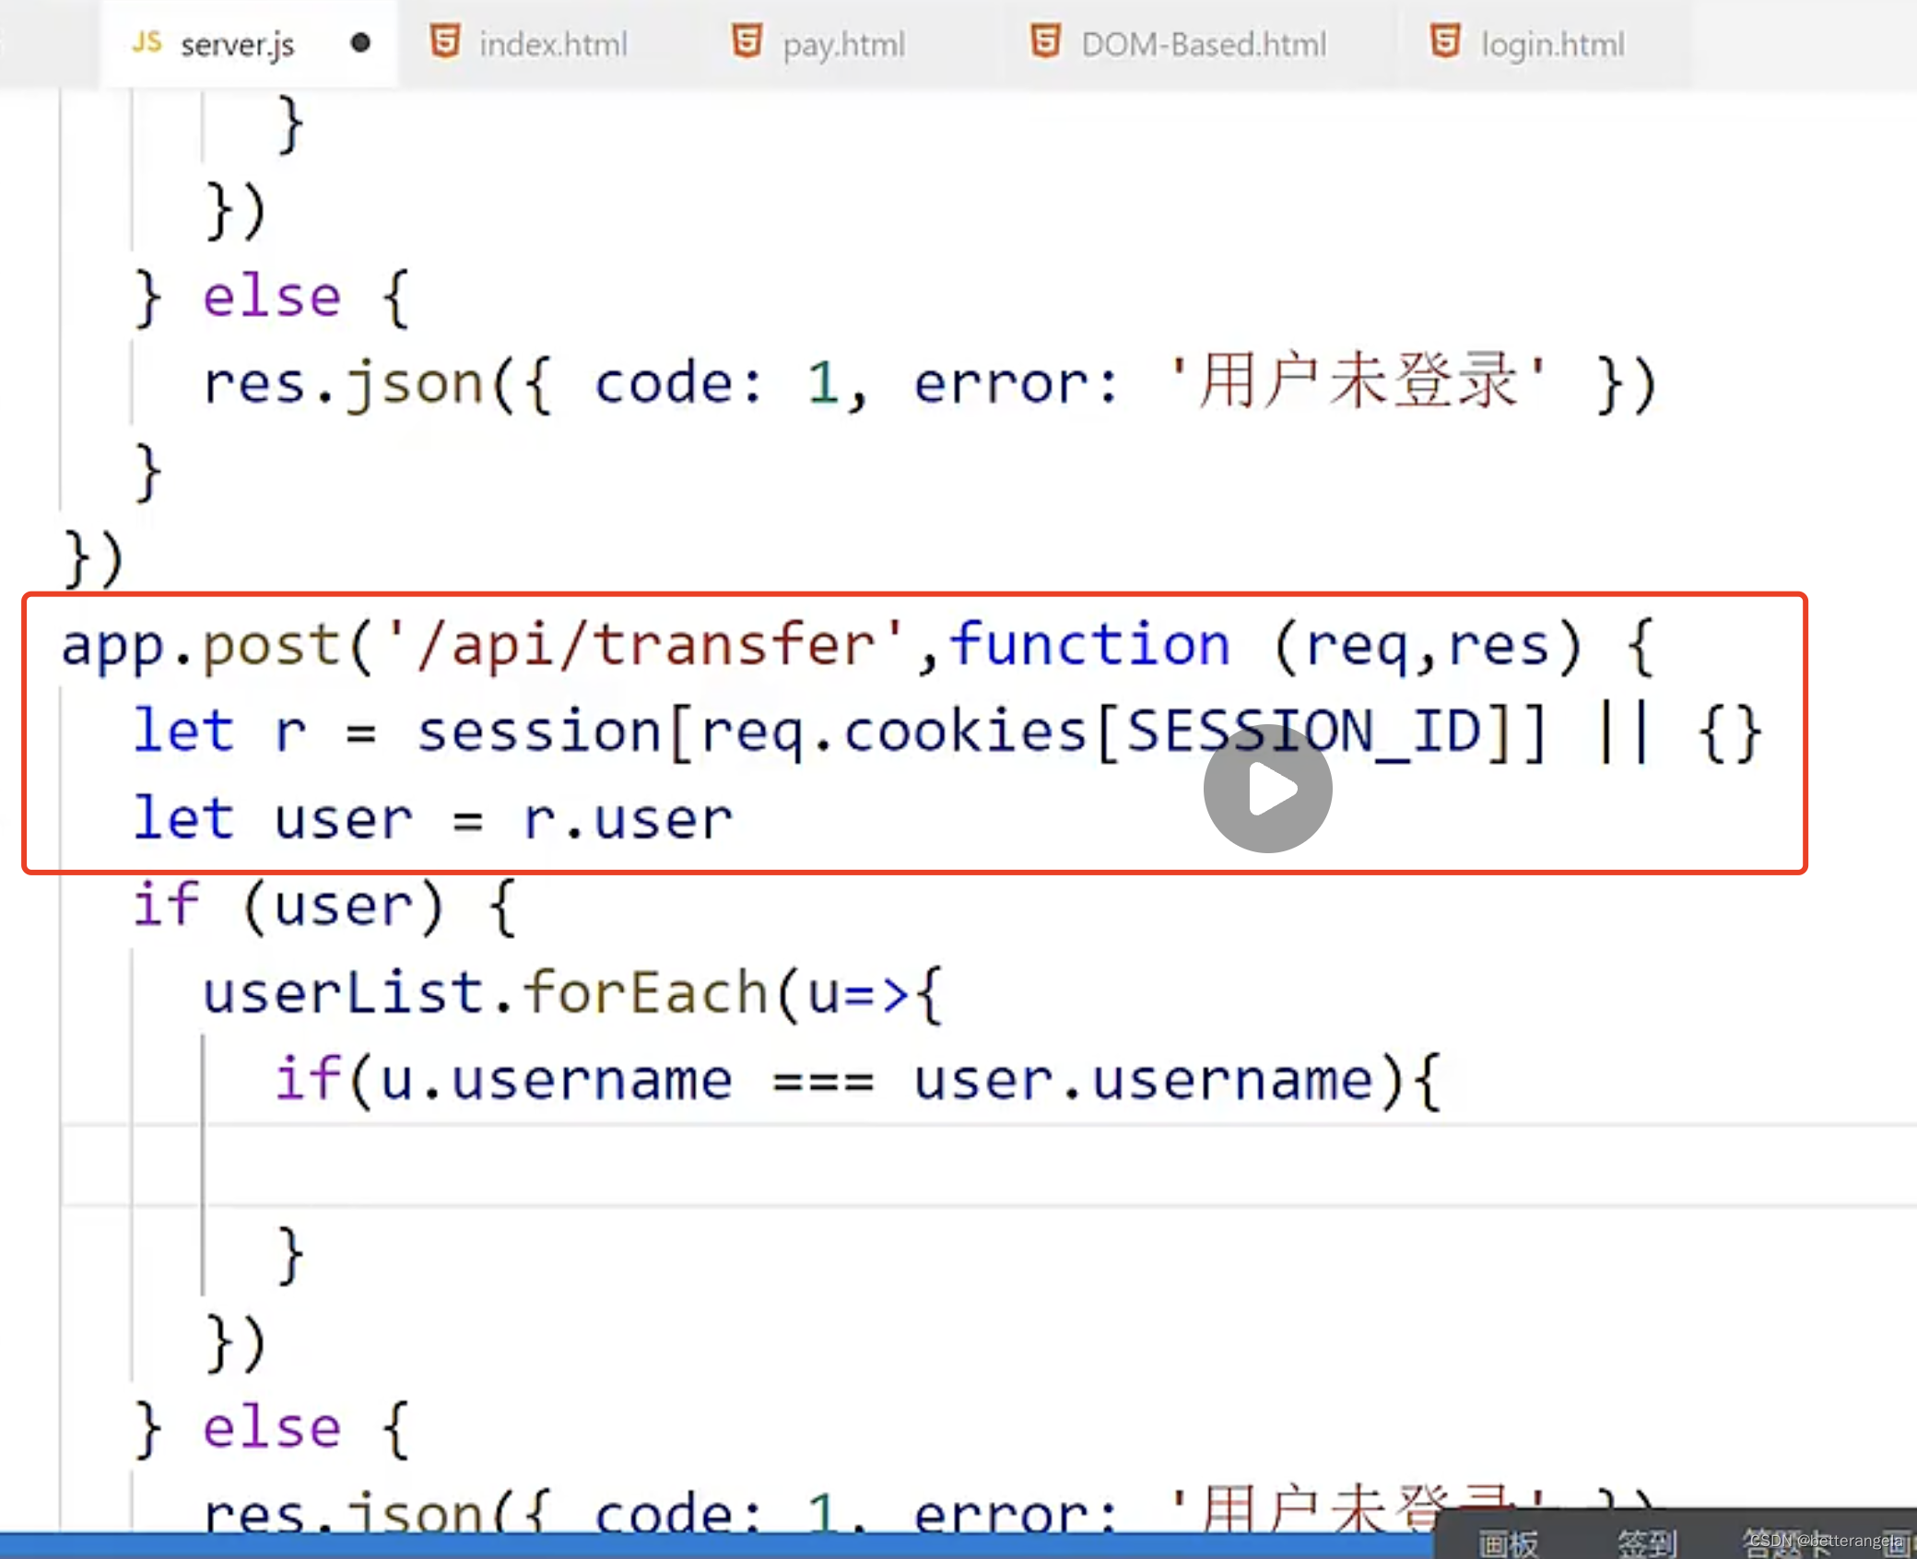The height and width of the screenshot is (1559, 1917).
Task: Select the server.js tab label
Action: pyautogui.click(x=237, y=44)
